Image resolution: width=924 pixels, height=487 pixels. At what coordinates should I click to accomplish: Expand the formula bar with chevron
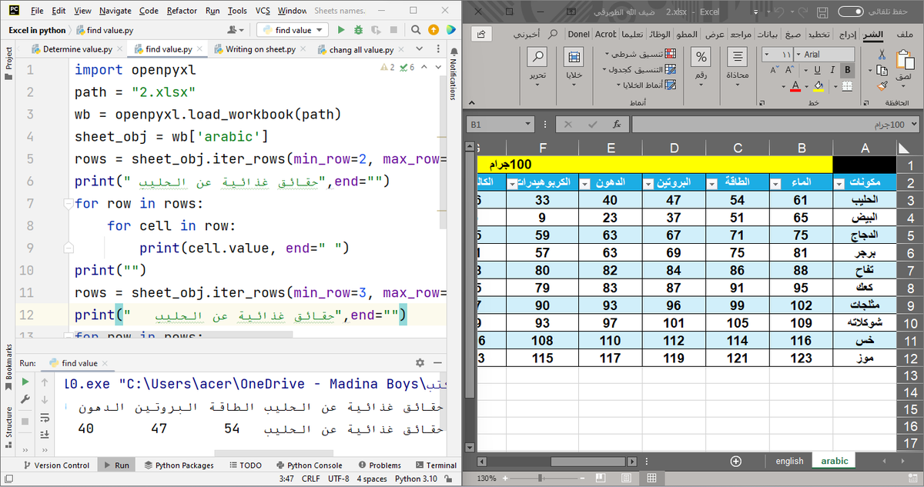click(913, 124)
